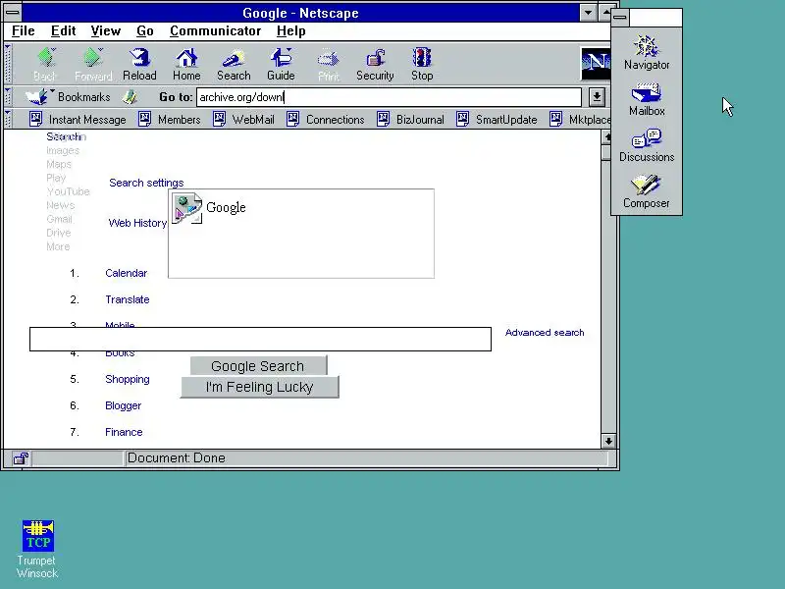This screenshot has height=589, width=785.
Task: Reload the current page
Action: 139,64
